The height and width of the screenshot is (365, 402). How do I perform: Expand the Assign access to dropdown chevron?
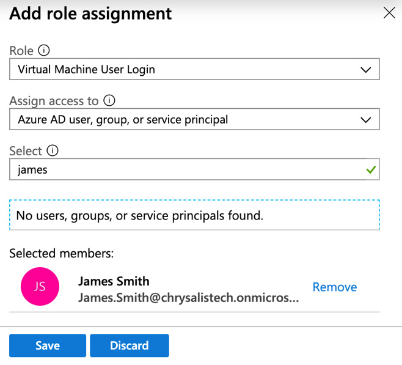pos(365,120)
